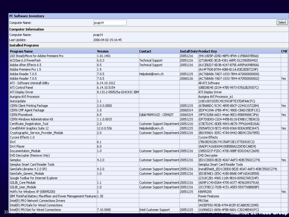Viewport: 289px width, 217px height.
Task: Select the DivX Player program name
Action: pyautogui.click(x=17, y=146)
